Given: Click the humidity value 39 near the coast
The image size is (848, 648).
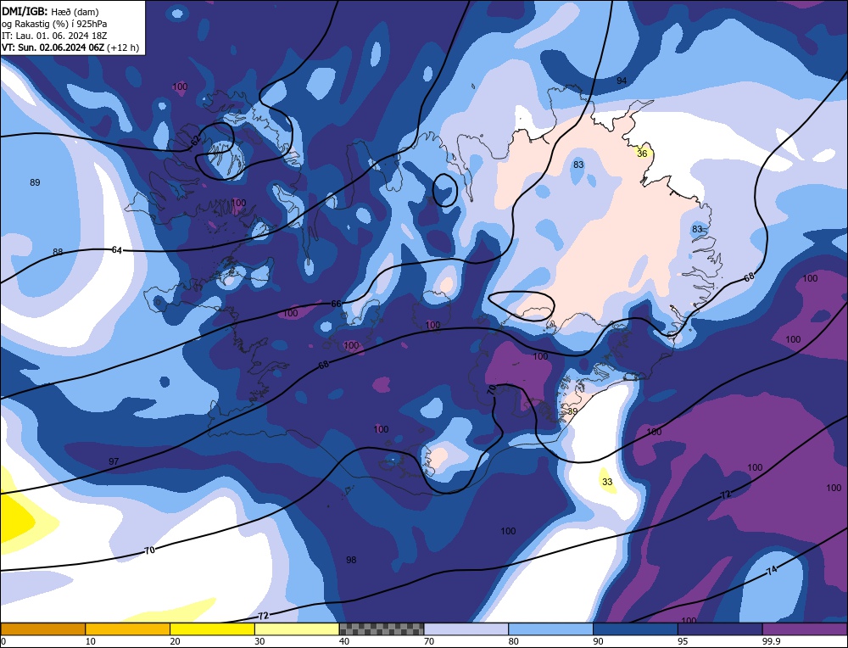Looking at the screenshot, I should click(572, 411).
